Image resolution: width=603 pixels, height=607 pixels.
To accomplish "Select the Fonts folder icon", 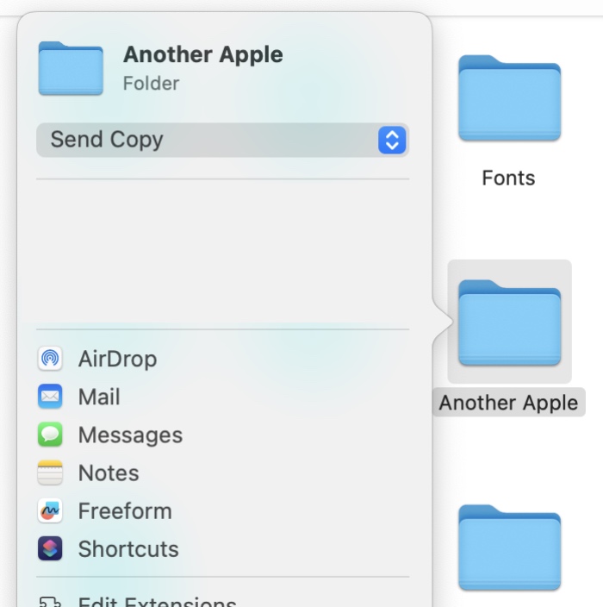I will pos(509,98).
